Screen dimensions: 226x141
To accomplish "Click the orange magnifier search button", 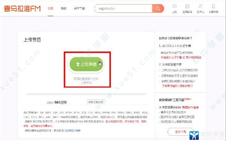I will coord(158,9).
